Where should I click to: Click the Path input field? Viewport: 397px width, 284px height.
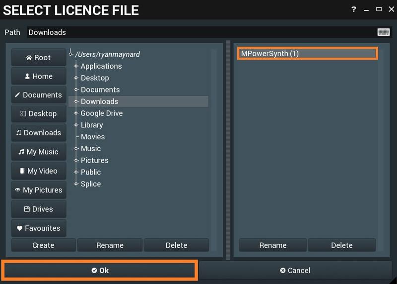pos(198,32)
